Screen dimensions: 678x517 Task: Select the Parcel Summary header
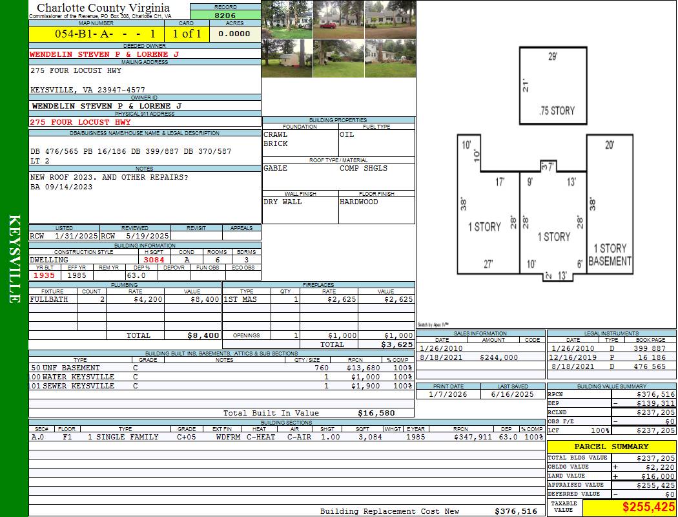611,447
